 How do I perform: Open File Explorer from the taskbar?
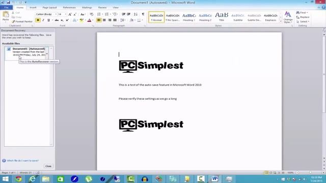pos(46,179)
